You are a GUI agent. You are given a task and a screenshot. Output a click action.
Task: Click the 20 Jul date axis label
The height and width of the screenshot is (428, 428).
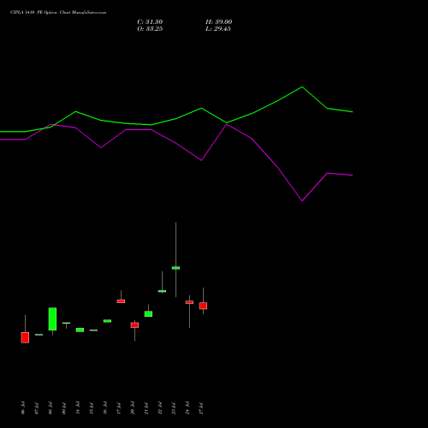(133, 407)
